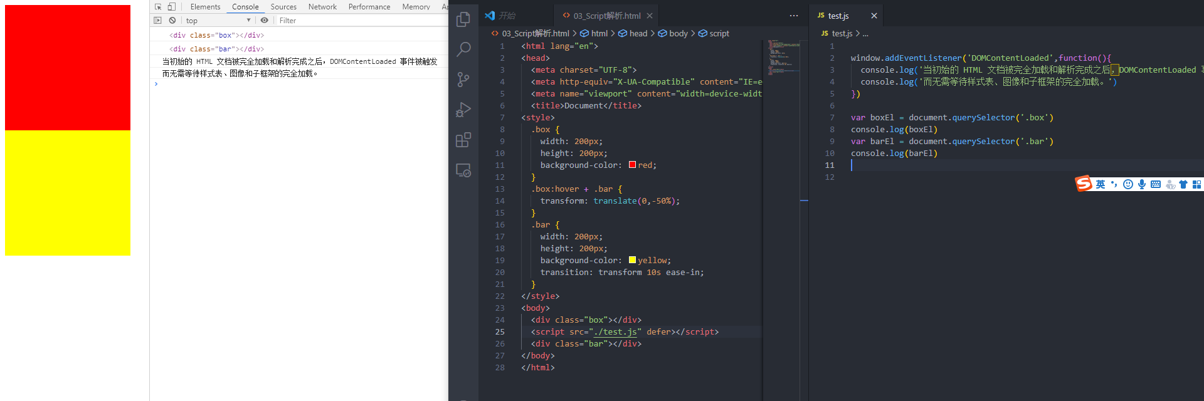The height and width of the screenshot is (401, 1204).
Task: Click the Sogou input method S logo
Action: click(x=1084, y=184)
